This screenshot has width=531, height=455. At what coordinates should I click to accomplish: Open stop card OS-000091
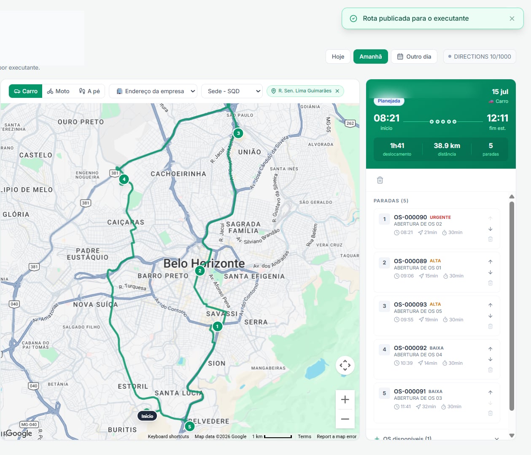437,403
